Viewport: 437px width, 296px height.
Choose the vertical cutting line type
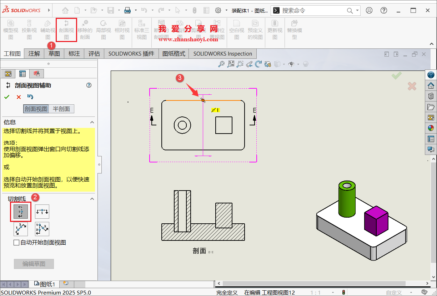point(21,212)
